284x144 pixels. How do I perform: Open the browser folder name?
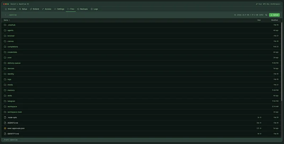coord(11,36)
